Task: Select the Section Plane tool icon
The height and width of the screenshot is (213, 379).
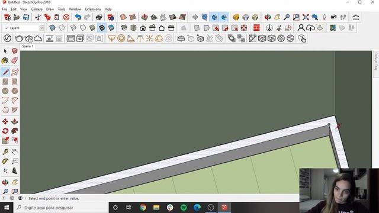Action: point(195,17)
